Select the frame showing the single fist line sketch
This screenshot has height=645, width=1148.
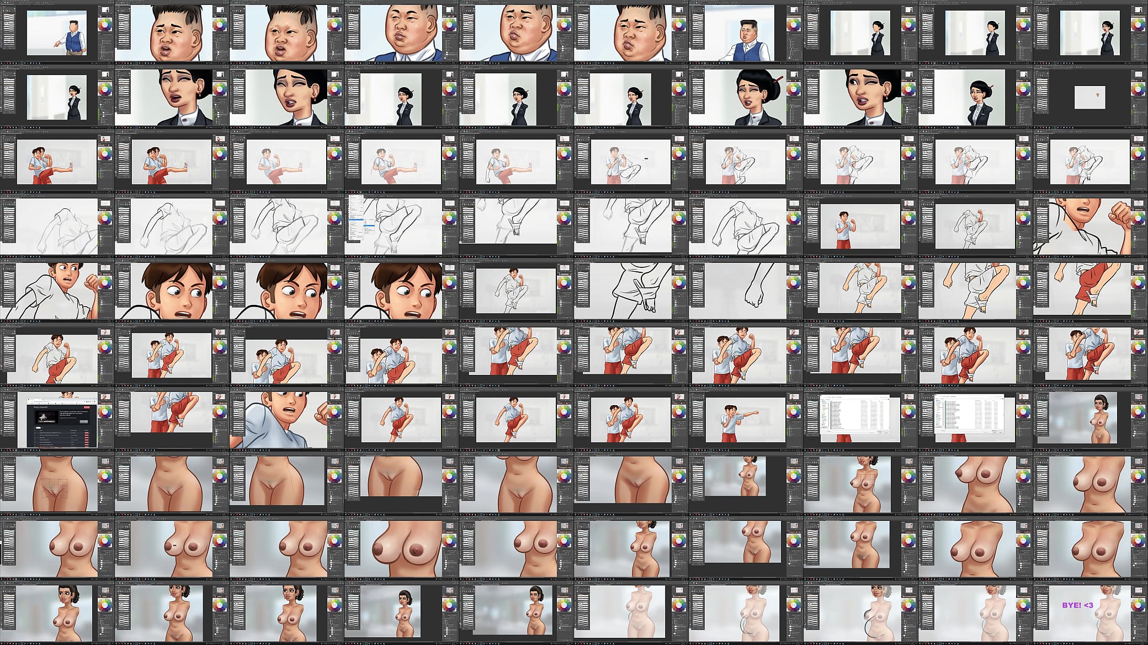pos(746,290)
